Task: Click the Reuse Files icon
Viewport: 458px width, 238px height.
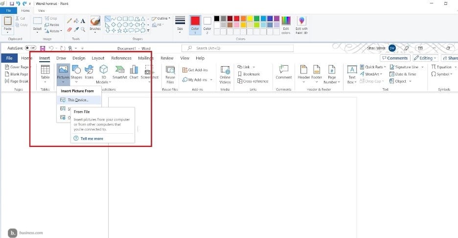Action: 170,73
